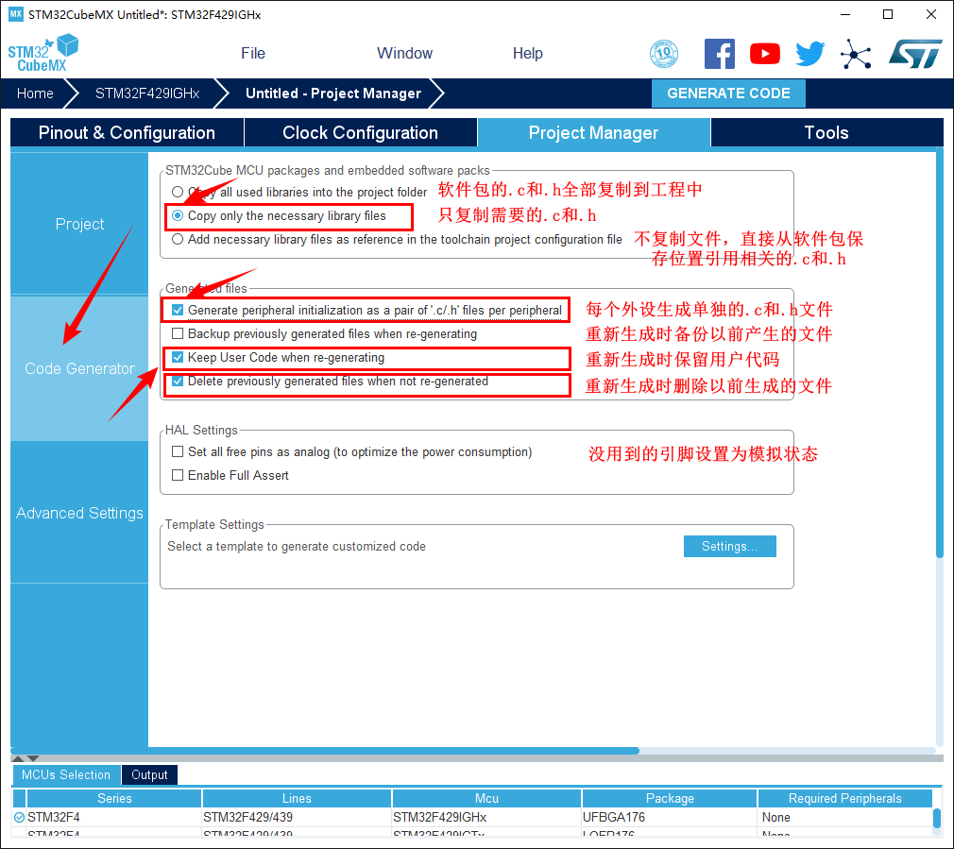
Task: Open the File menu
Action: click(x=253, y=54)
